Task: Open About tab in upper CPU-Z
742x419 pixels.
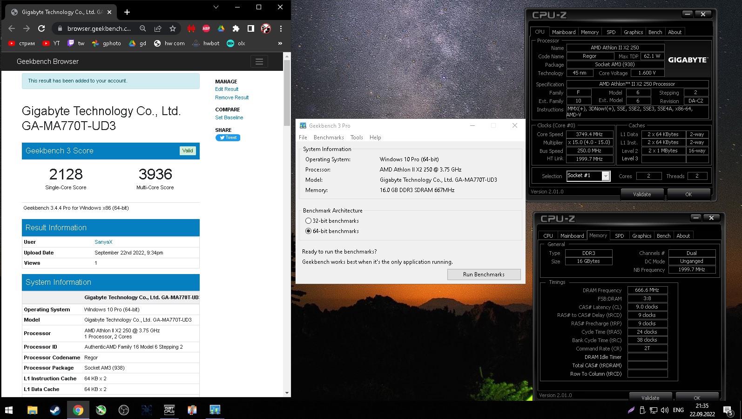Action: click(675, 32)
